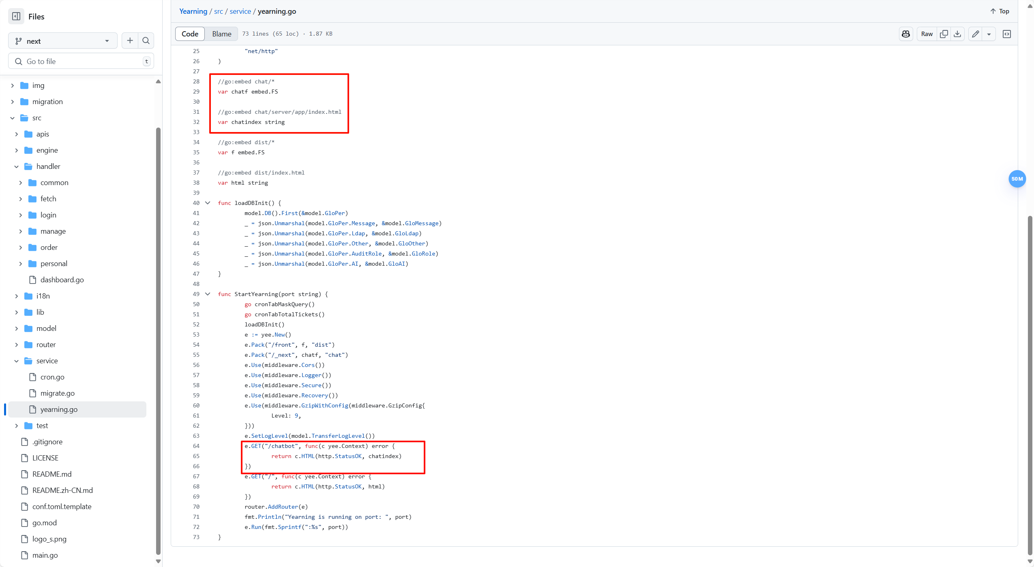The height and width of the screenshot is (567, 1034).
Task: Collapse the service folder
Action: click(x=17, y=361)
